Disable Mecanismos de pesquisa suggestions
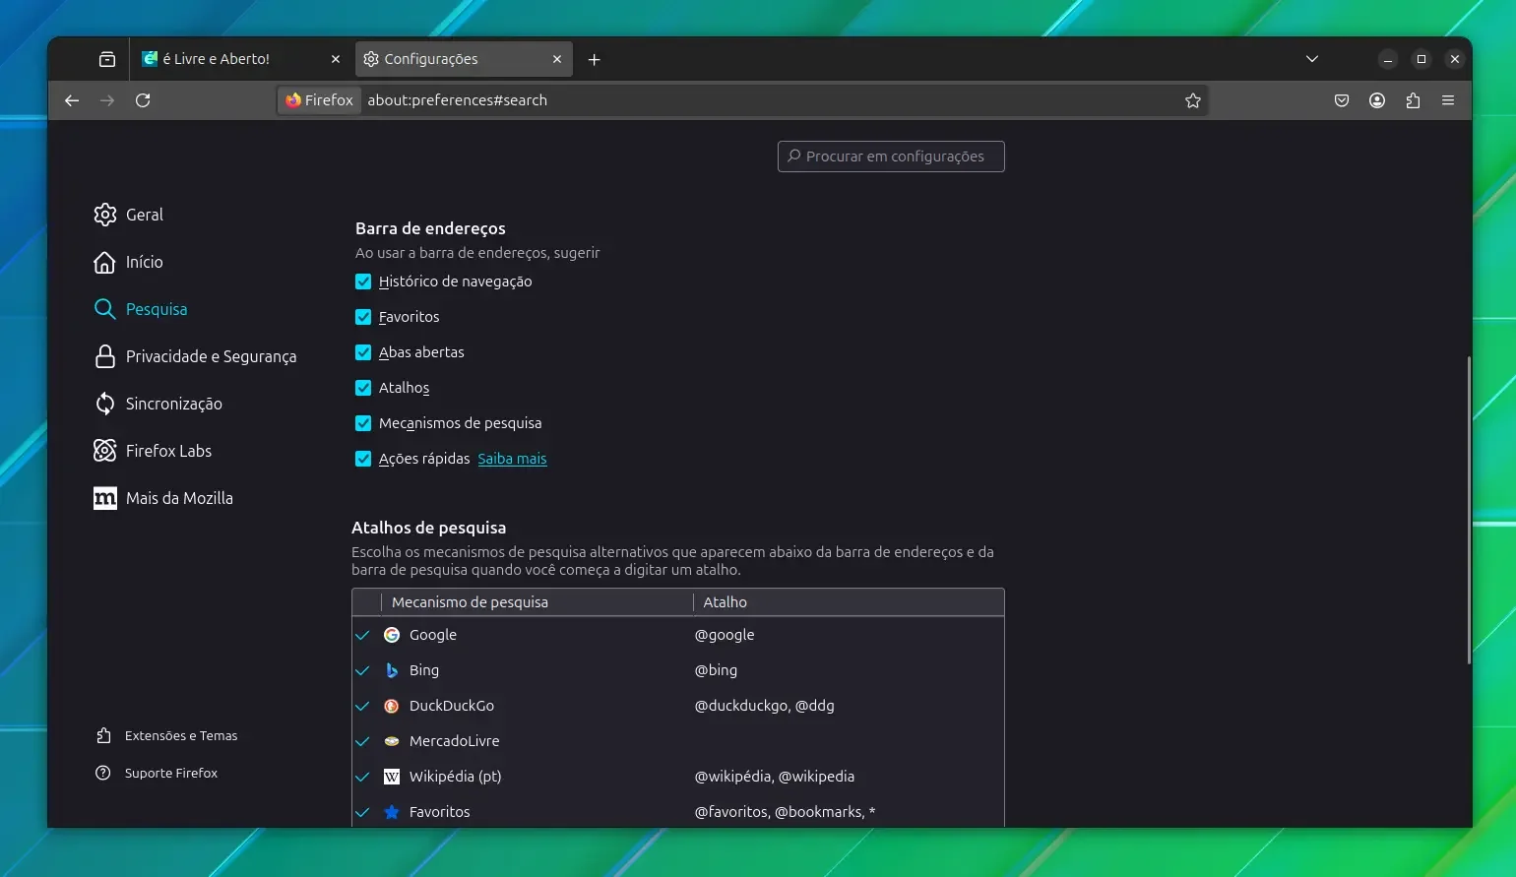The image size is (1516, 877). click(x=363, y=423)
